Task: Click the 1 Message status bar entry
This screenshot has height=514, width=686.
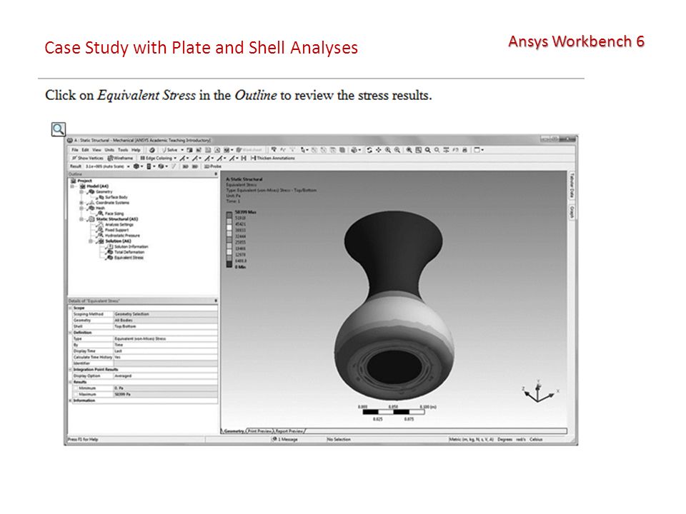Action: [x=285, y=439]
